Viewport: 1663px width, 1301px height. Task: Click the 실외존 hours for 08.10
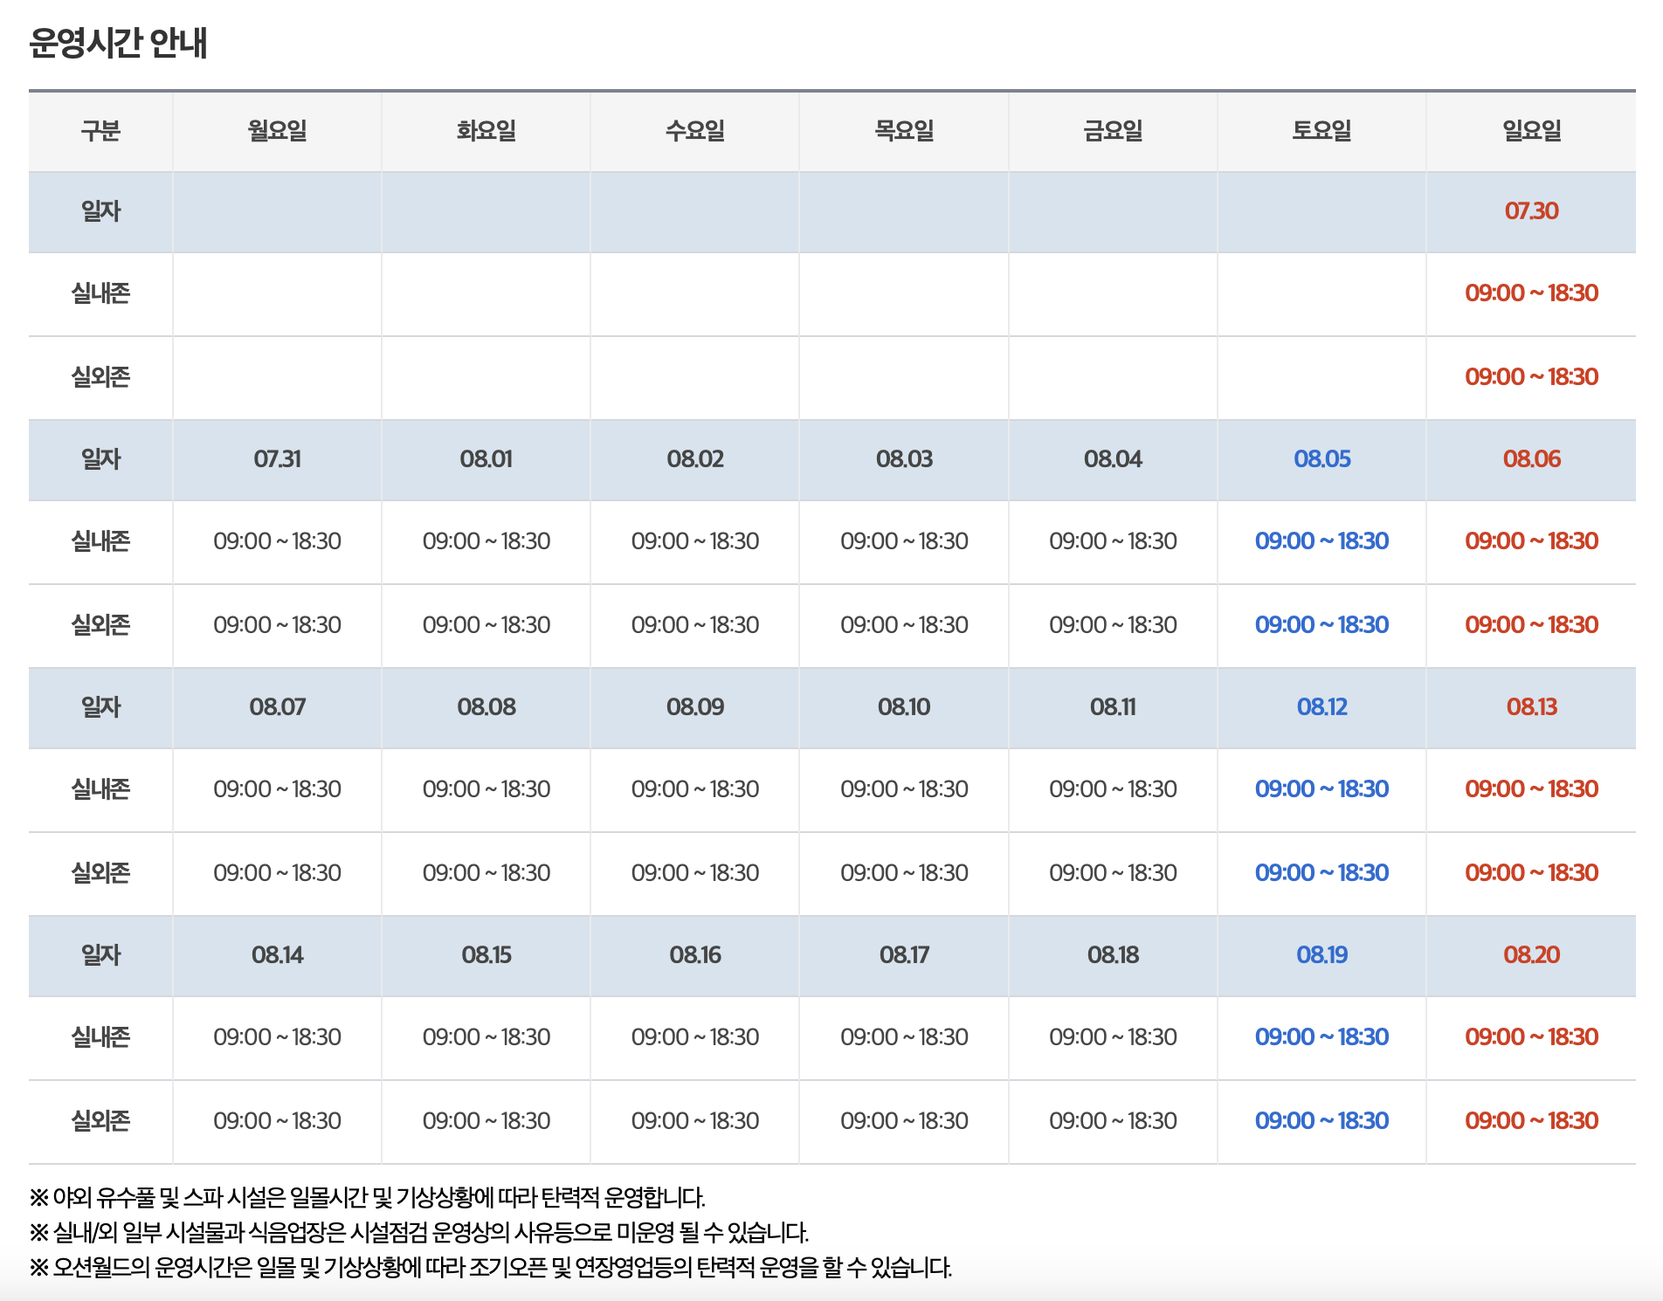click(904, 873)
